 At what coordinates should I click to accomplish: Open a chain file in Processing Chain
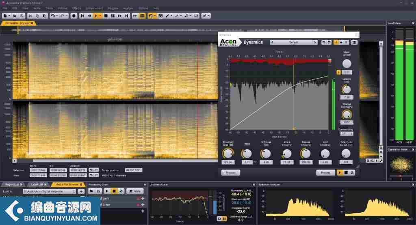pyautogui.click(x=91, y=191)
